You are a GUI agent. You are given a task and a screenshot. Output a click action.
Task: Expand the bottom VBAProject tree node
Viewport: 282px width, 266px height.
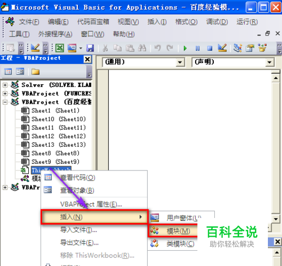(5, 187)
